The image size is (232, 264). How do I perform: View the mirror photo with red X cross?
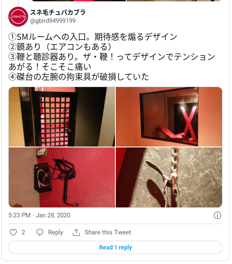pos(169,117)
